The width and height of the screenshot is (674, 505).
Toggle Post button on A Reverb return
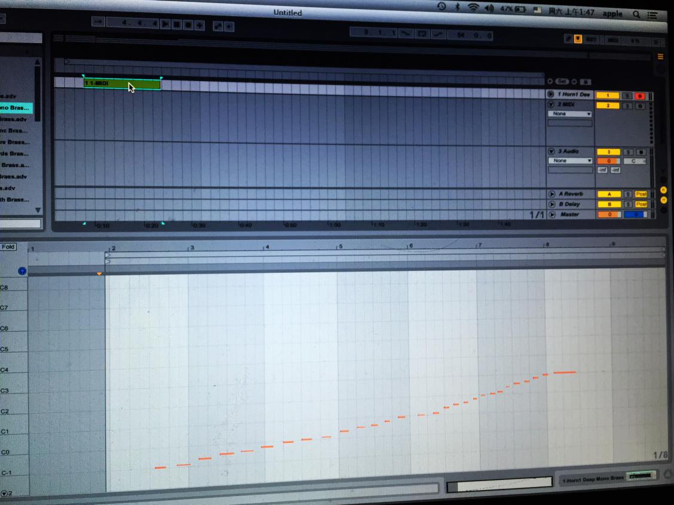641,195
